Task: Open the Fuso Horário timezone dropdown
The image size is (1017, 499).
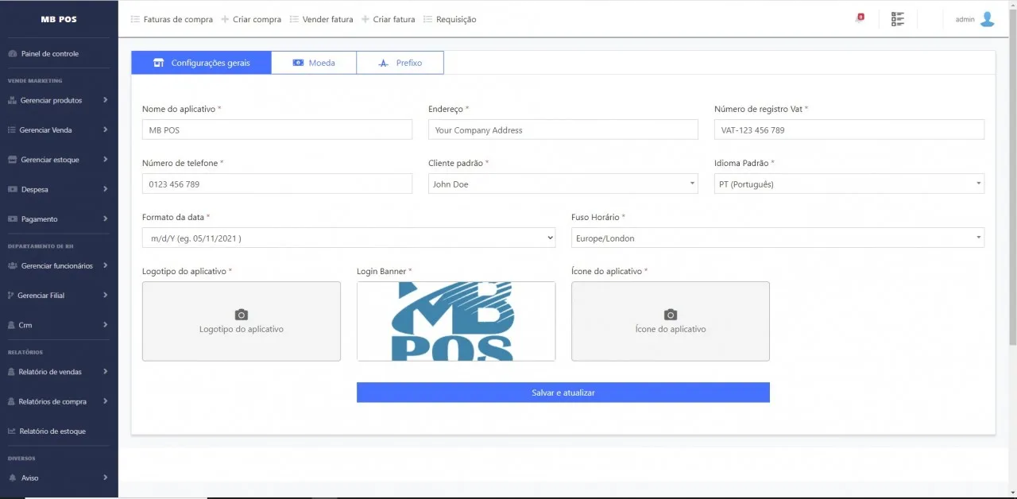Action: 778,238
